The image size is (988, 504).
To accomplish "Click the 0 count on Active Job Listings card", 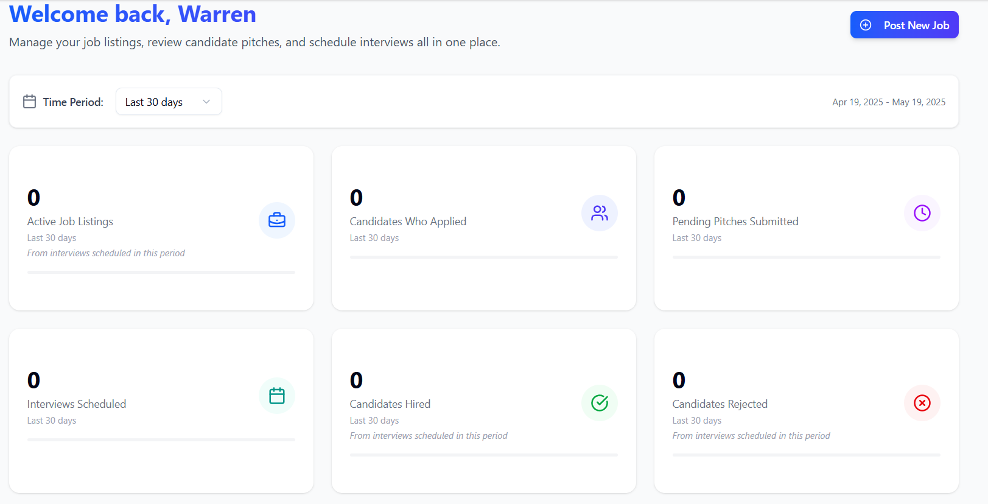I will click(x=33, y=198).
